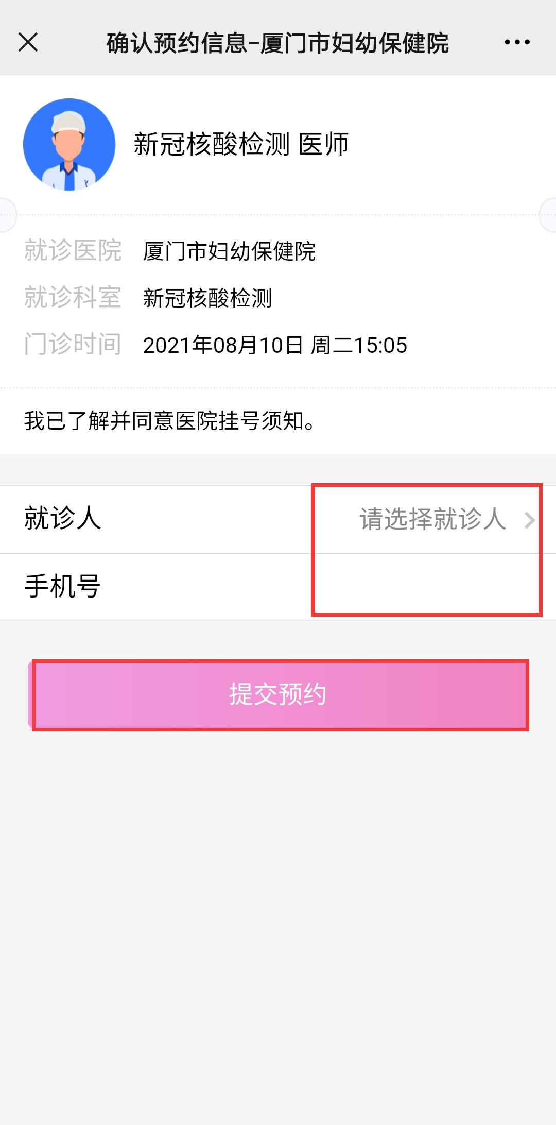The height and width of the screenshot is (1125, 556).
Task: Tap the doctor avatar picture
Action: click(69, 145)
